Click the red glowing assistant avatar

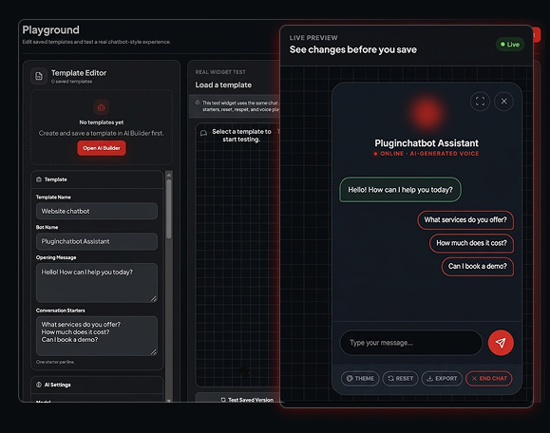tap(427, 113)
